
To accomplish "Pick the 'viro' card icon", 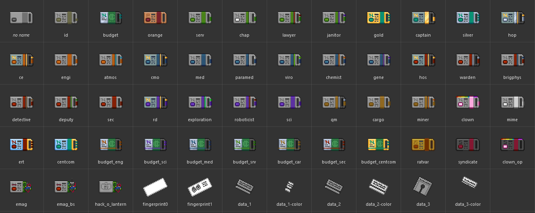I will click(289, 60).
